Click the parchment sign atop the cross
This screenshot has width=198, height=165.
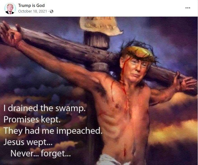click(100, 26)
